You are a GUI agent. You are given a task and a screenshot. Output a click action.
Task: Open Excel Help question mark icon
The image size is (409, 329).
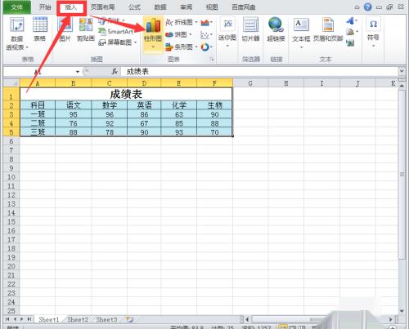[x=368, y=7]
